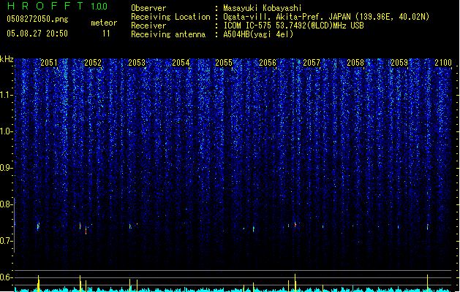Click the meteor label
This screenshot has width=460, height=292.
click(104, 23)
